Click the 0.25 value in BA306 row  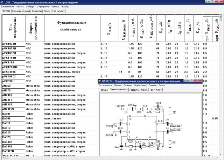coord(215,119)
